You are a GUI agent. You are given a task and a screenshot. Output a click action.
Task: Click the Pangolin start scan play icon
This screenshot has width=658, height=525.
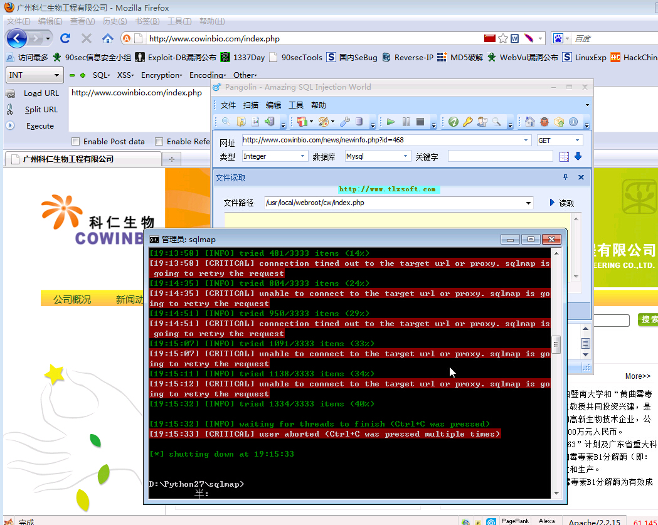(x=391, y=122)
